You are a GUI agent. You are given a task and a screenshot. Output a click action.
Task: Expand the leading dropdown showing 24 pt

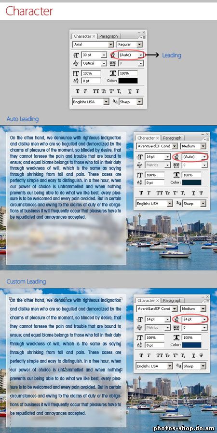(x=204, y=320)
